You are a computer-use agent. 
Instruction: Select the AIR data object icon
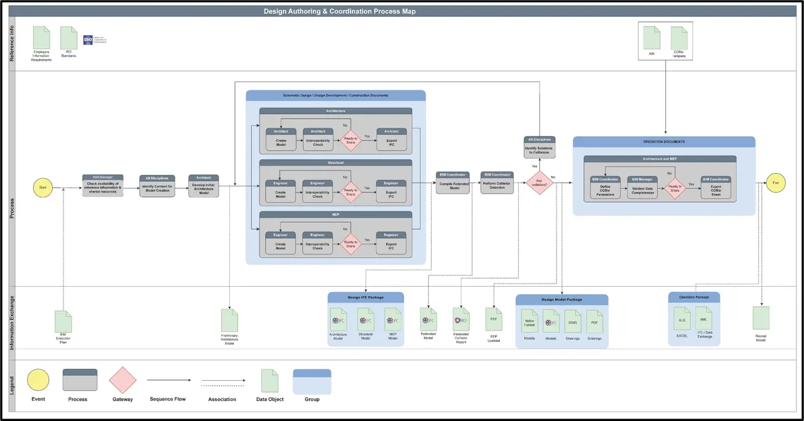652,38
